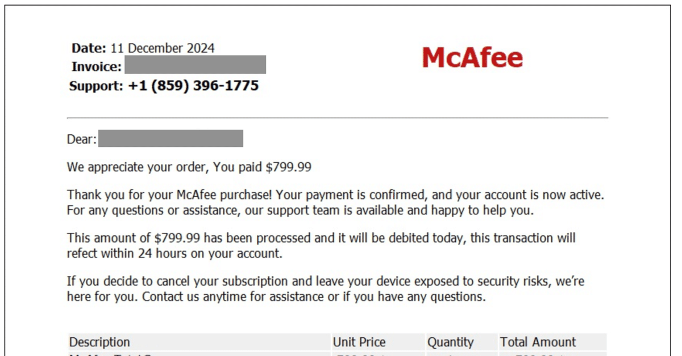
Task: Click the $799.99 amount in "You paid" line
Action: (289, 167)
